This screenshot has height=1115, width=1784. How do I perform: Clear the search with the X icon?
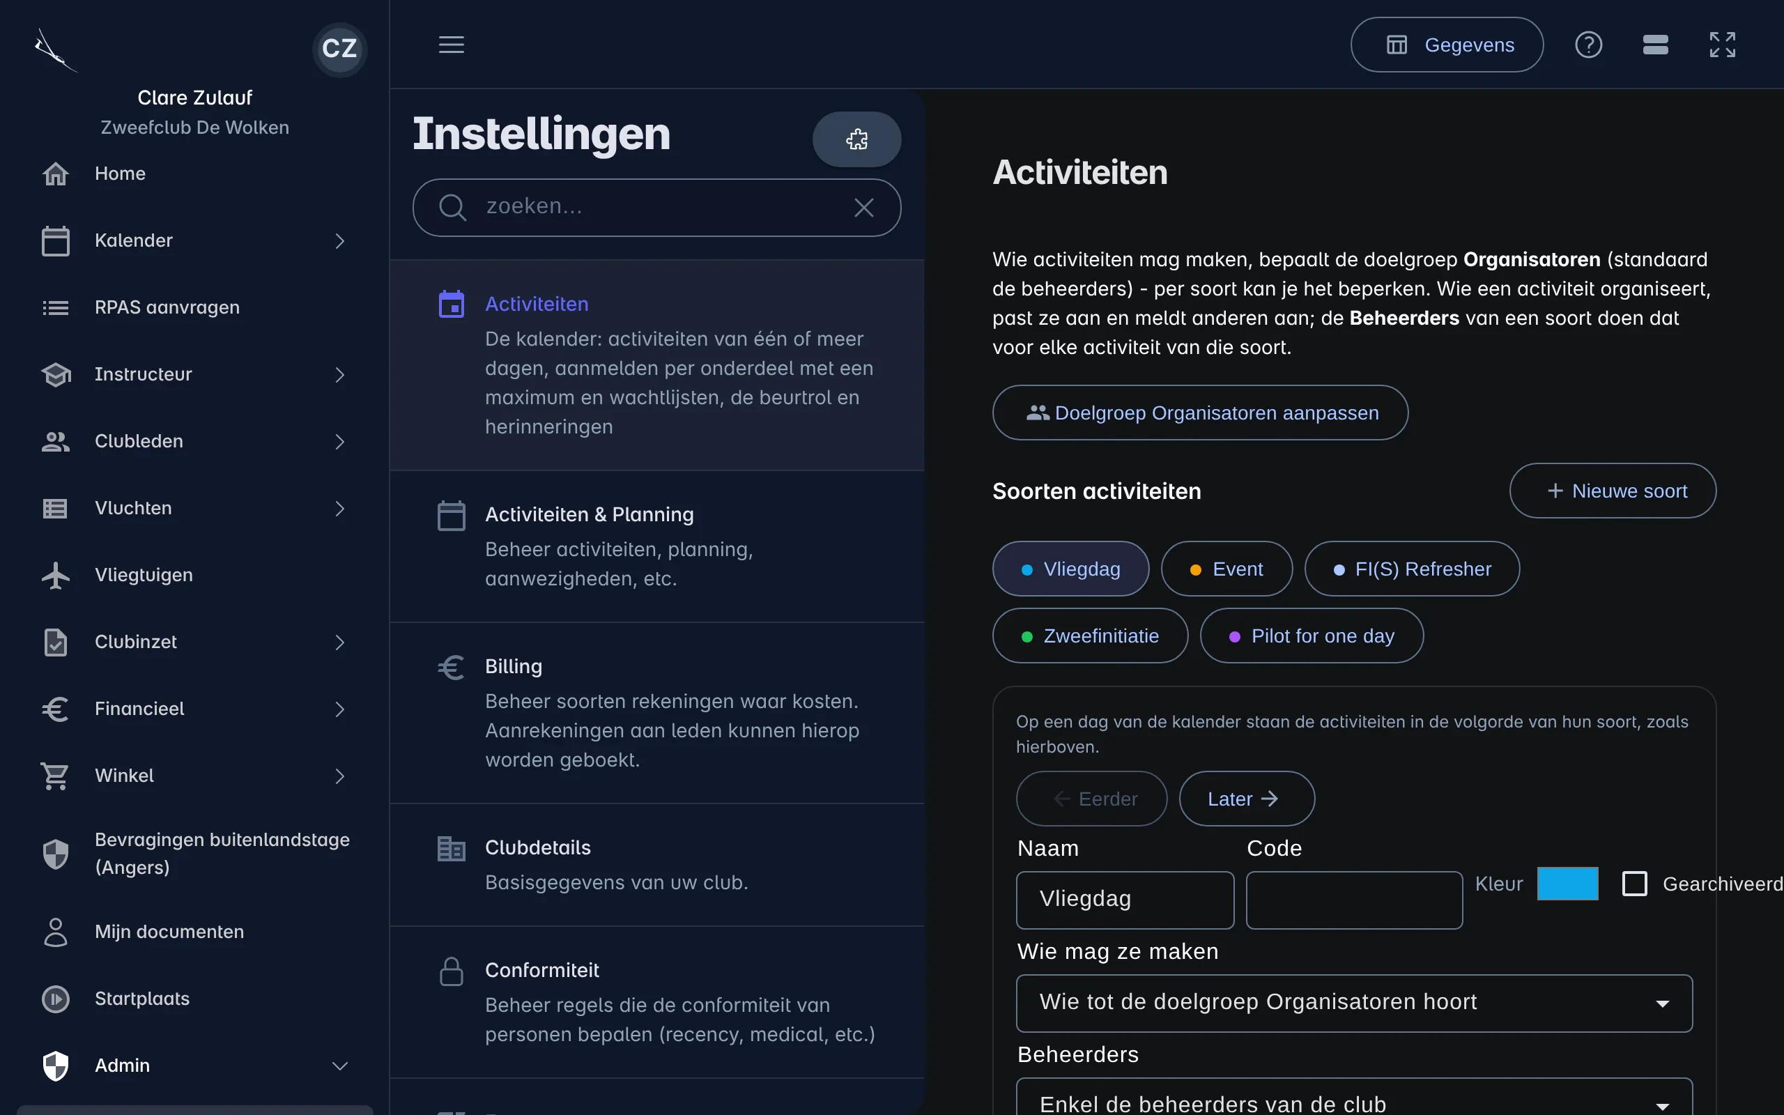(x=864, y=208)
